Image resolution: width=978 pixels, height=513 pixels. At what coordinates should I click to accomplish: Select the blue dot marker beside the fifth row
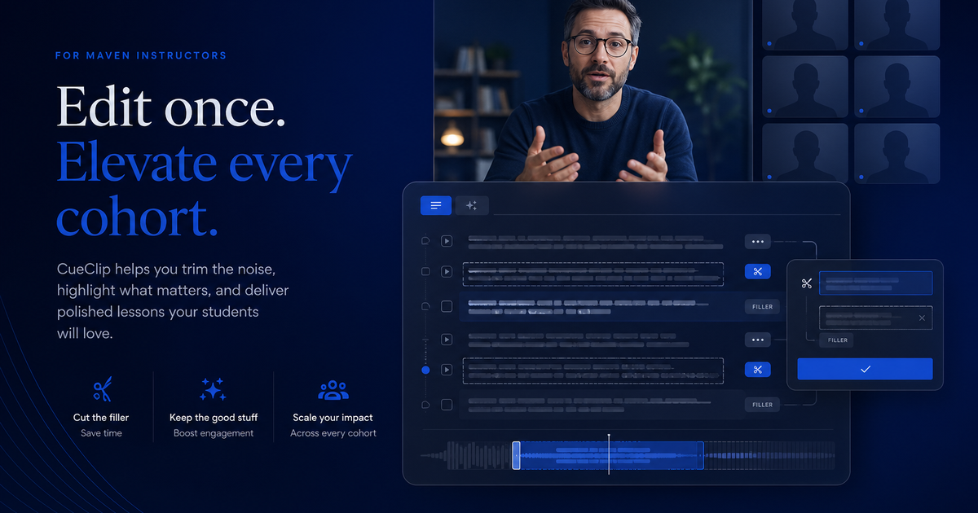[425, 370]
